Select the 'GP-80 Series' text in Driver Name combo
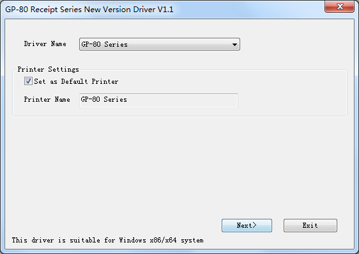The image size is (359, 254). click(104, 44)
